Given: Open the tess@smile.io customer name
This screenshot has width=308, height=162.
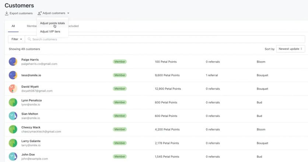Looking at the screenshot, I should point(31,75).
